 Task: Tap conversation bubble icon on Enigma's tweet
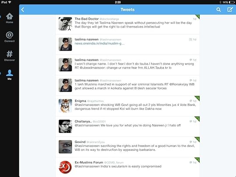[191, 101]
